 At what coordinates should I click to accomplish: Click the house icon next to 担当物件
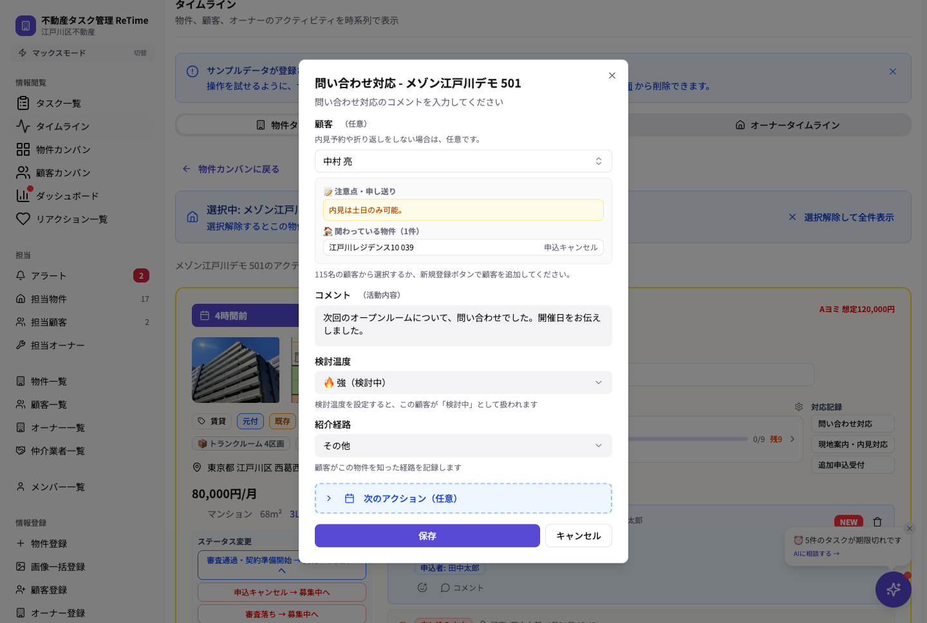(21, 299)
